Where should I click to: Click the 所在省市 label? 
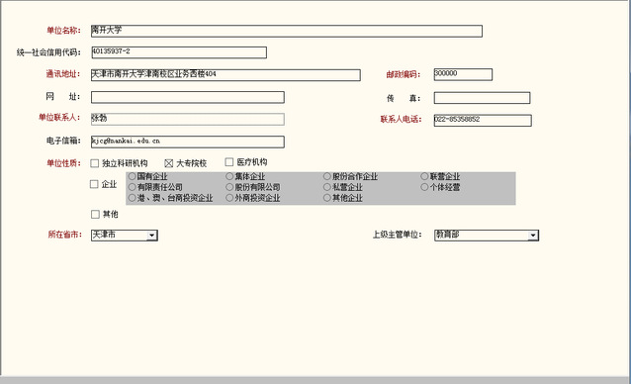(x=65, y=235)
